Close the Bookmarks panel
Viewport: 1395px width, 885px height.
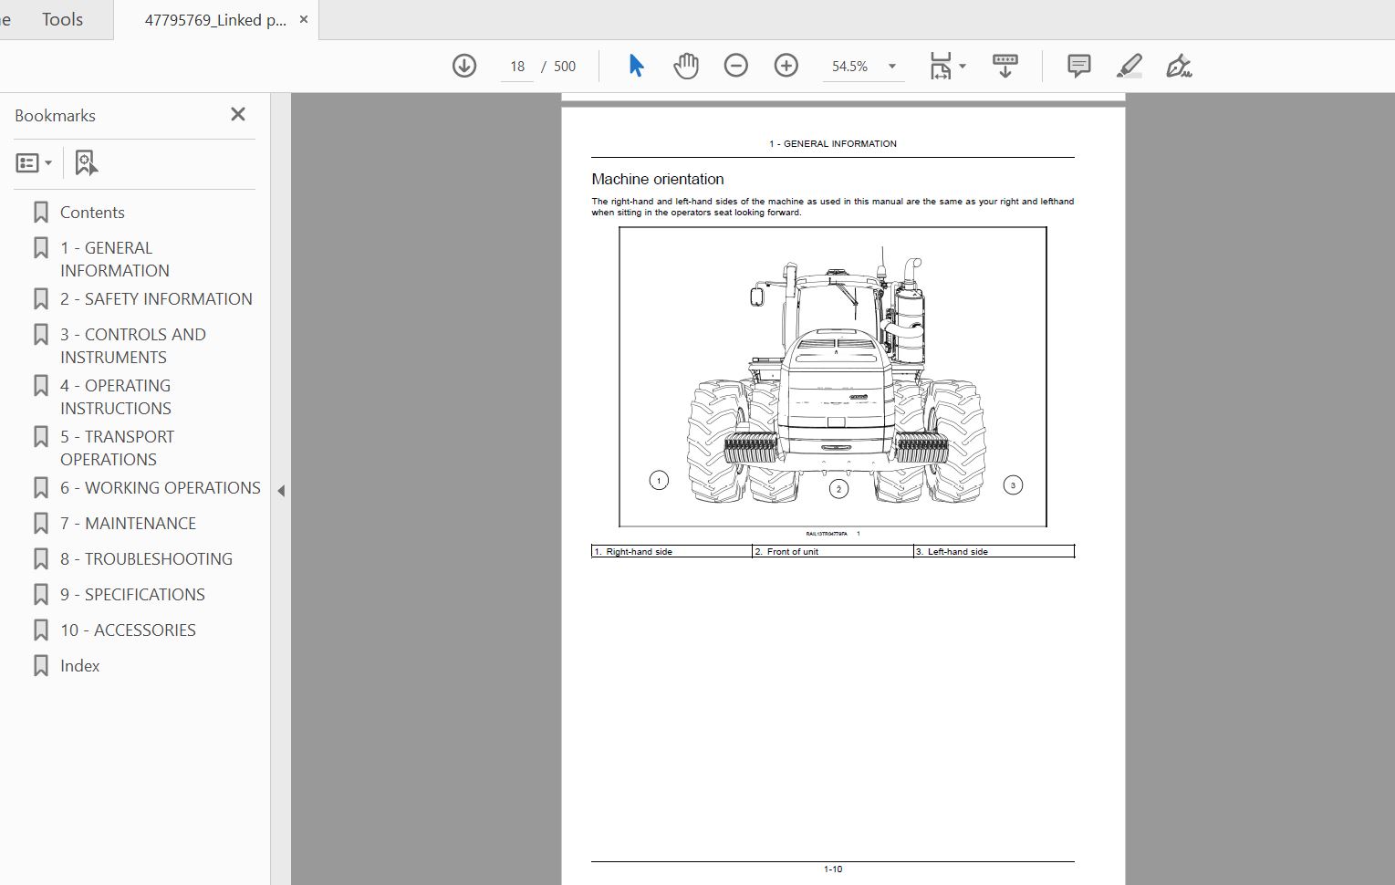[238, 114]
